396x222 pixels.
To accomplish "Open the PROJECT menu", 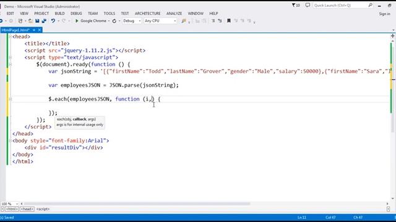I will [41, 14].
